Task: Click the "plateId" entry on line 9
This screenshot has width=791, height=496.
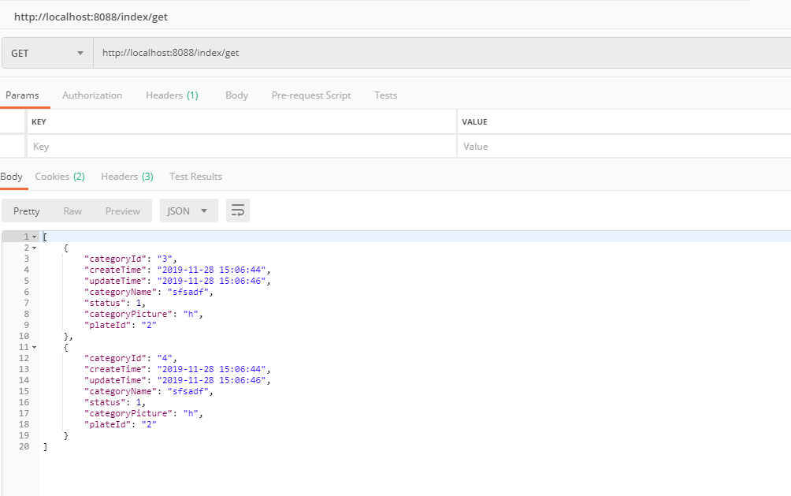Action: point(121,326)
